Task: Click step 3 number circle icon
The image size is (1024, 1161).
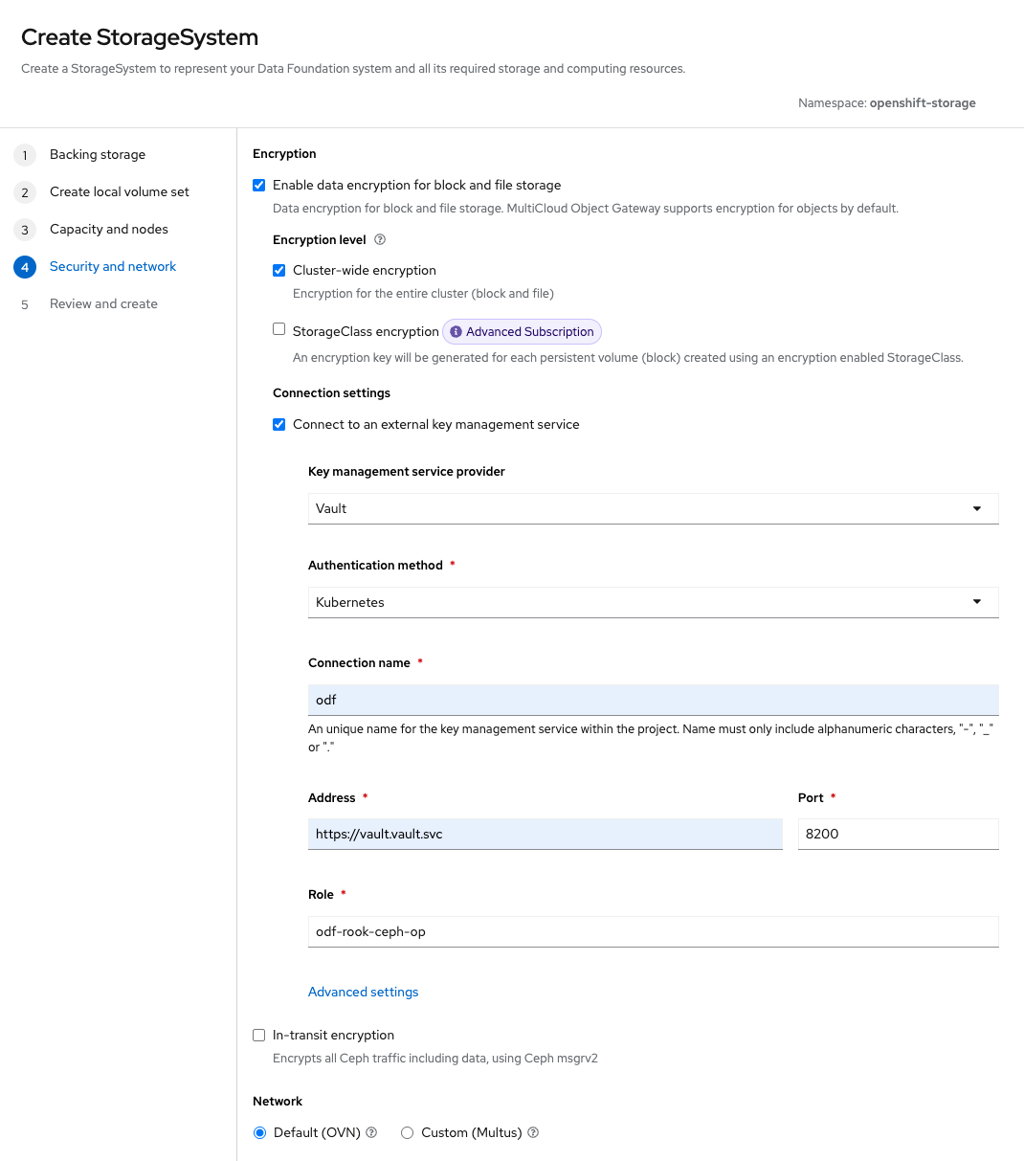Action: 25,230
